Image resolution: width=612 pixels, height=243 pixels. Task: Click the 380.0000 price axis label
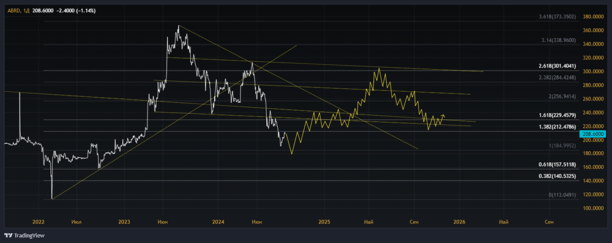pyautogui.click(x=592, y=17)
